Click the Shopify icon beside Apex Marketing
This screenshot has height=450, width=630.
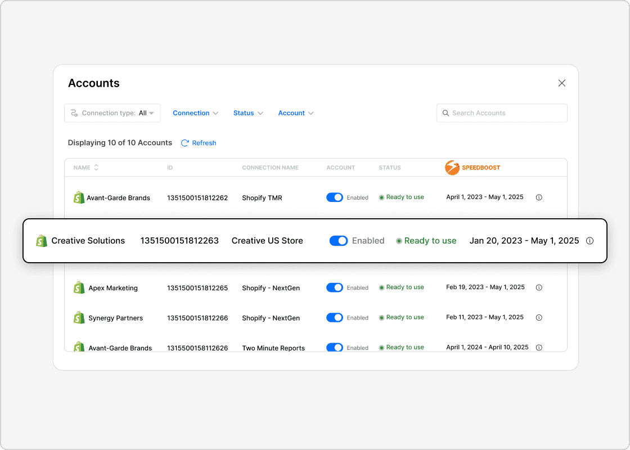[x=79, y=287]
